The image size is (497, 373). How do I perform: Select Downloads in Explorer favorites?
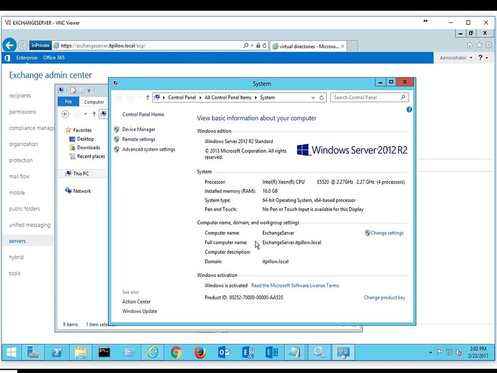89,148
